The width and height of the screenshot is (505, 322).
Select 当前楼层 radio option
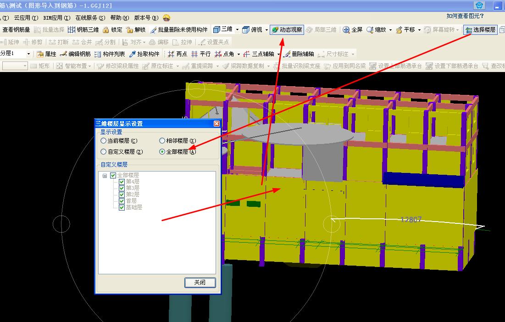click(119, 141)
